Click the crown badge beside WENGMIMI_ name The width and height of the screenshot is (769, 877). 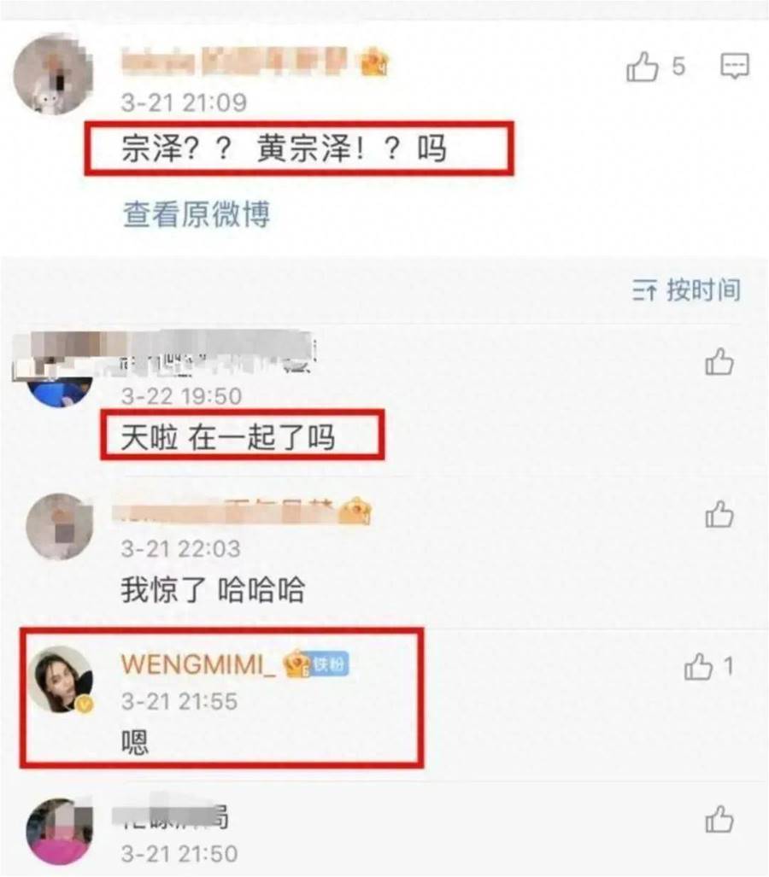297,664
